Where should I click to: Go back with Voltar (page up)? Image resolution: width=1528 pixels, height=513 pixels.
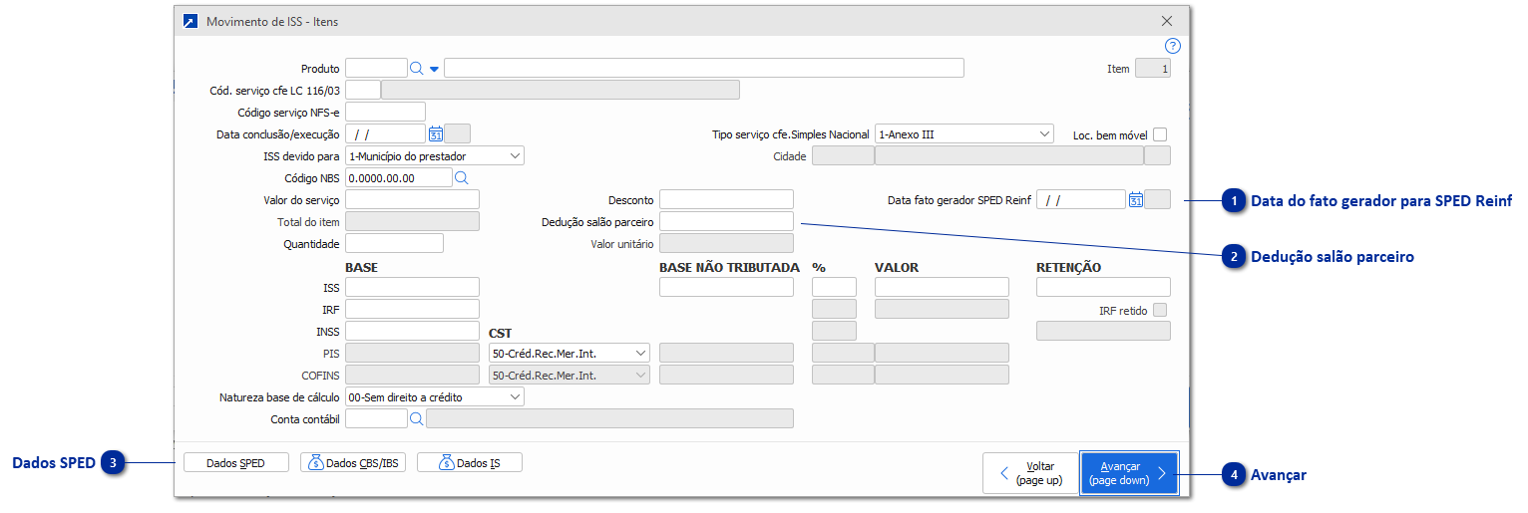click(1029, 473)
